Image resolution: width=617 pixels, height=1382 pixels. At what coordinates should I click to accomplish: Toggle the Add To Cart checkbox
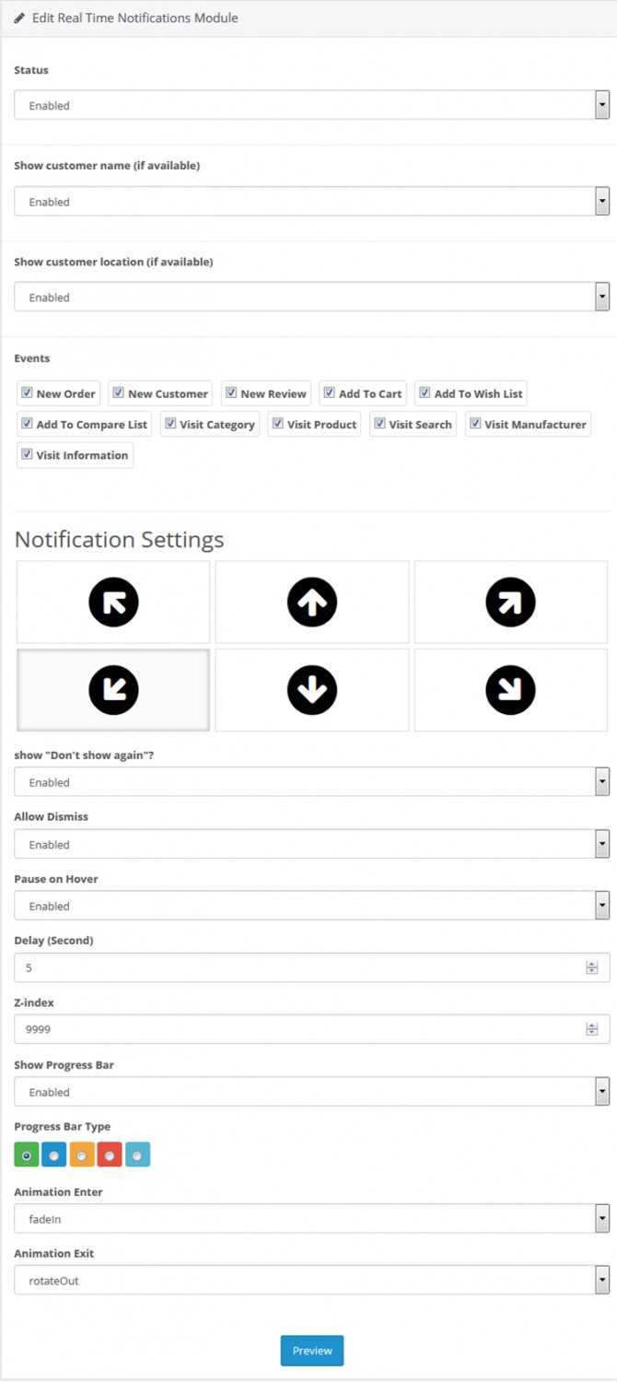click(x=329, y=392)
